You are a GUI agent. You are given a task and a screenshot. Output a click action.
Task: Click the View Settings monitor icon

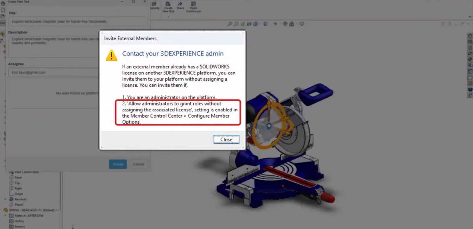tap(302, 24)
